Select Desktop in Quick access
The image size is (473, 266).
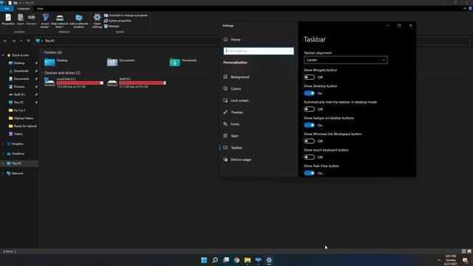click(x=19, y=63)
